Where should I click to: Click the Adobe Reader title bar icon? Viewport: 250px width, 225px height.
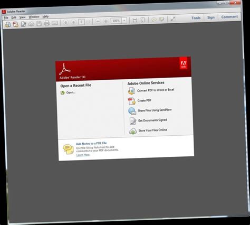[4, 12]
